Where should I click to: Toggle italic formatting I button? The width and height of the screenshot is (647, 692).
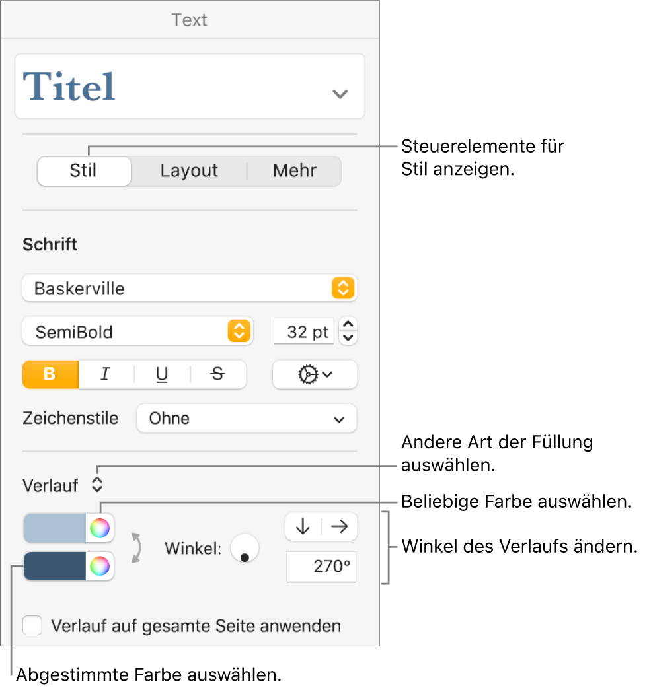pyautogui.click(x=106, y=374)
